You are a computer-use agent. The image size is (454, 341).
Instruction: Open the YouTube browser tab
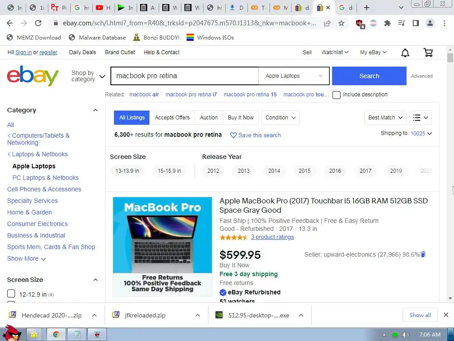pyautogui.click(x=103, y=8)
